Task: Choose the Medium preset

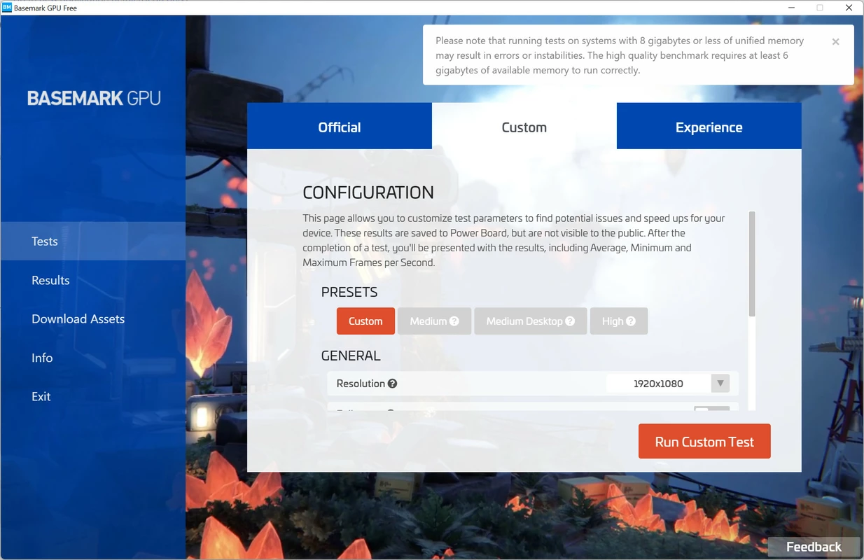Action: pyautogui.click(x=434, y=321)
